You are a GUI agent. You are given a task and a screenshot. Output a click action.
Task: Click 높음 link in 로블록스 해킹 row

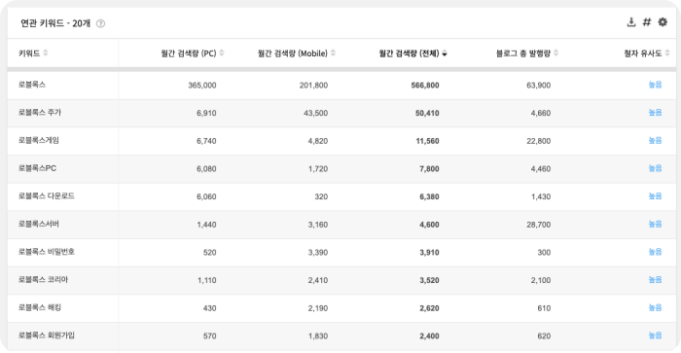point(655,307)
